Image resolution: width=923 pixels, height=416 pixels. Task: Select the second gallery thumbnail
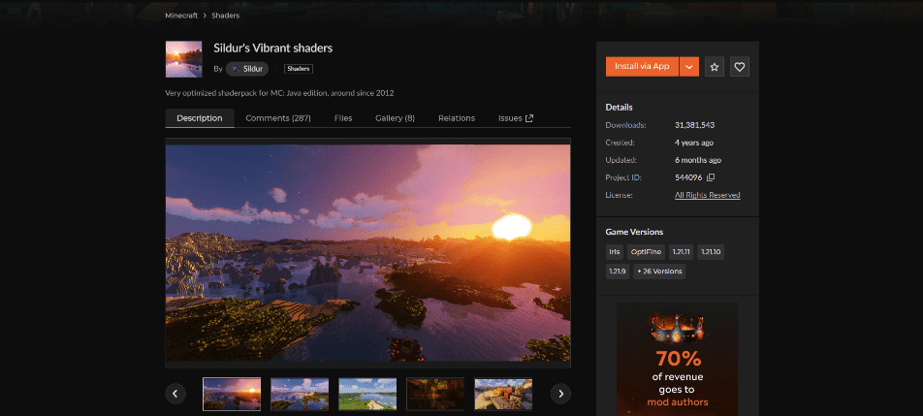[x=300, y=393]
